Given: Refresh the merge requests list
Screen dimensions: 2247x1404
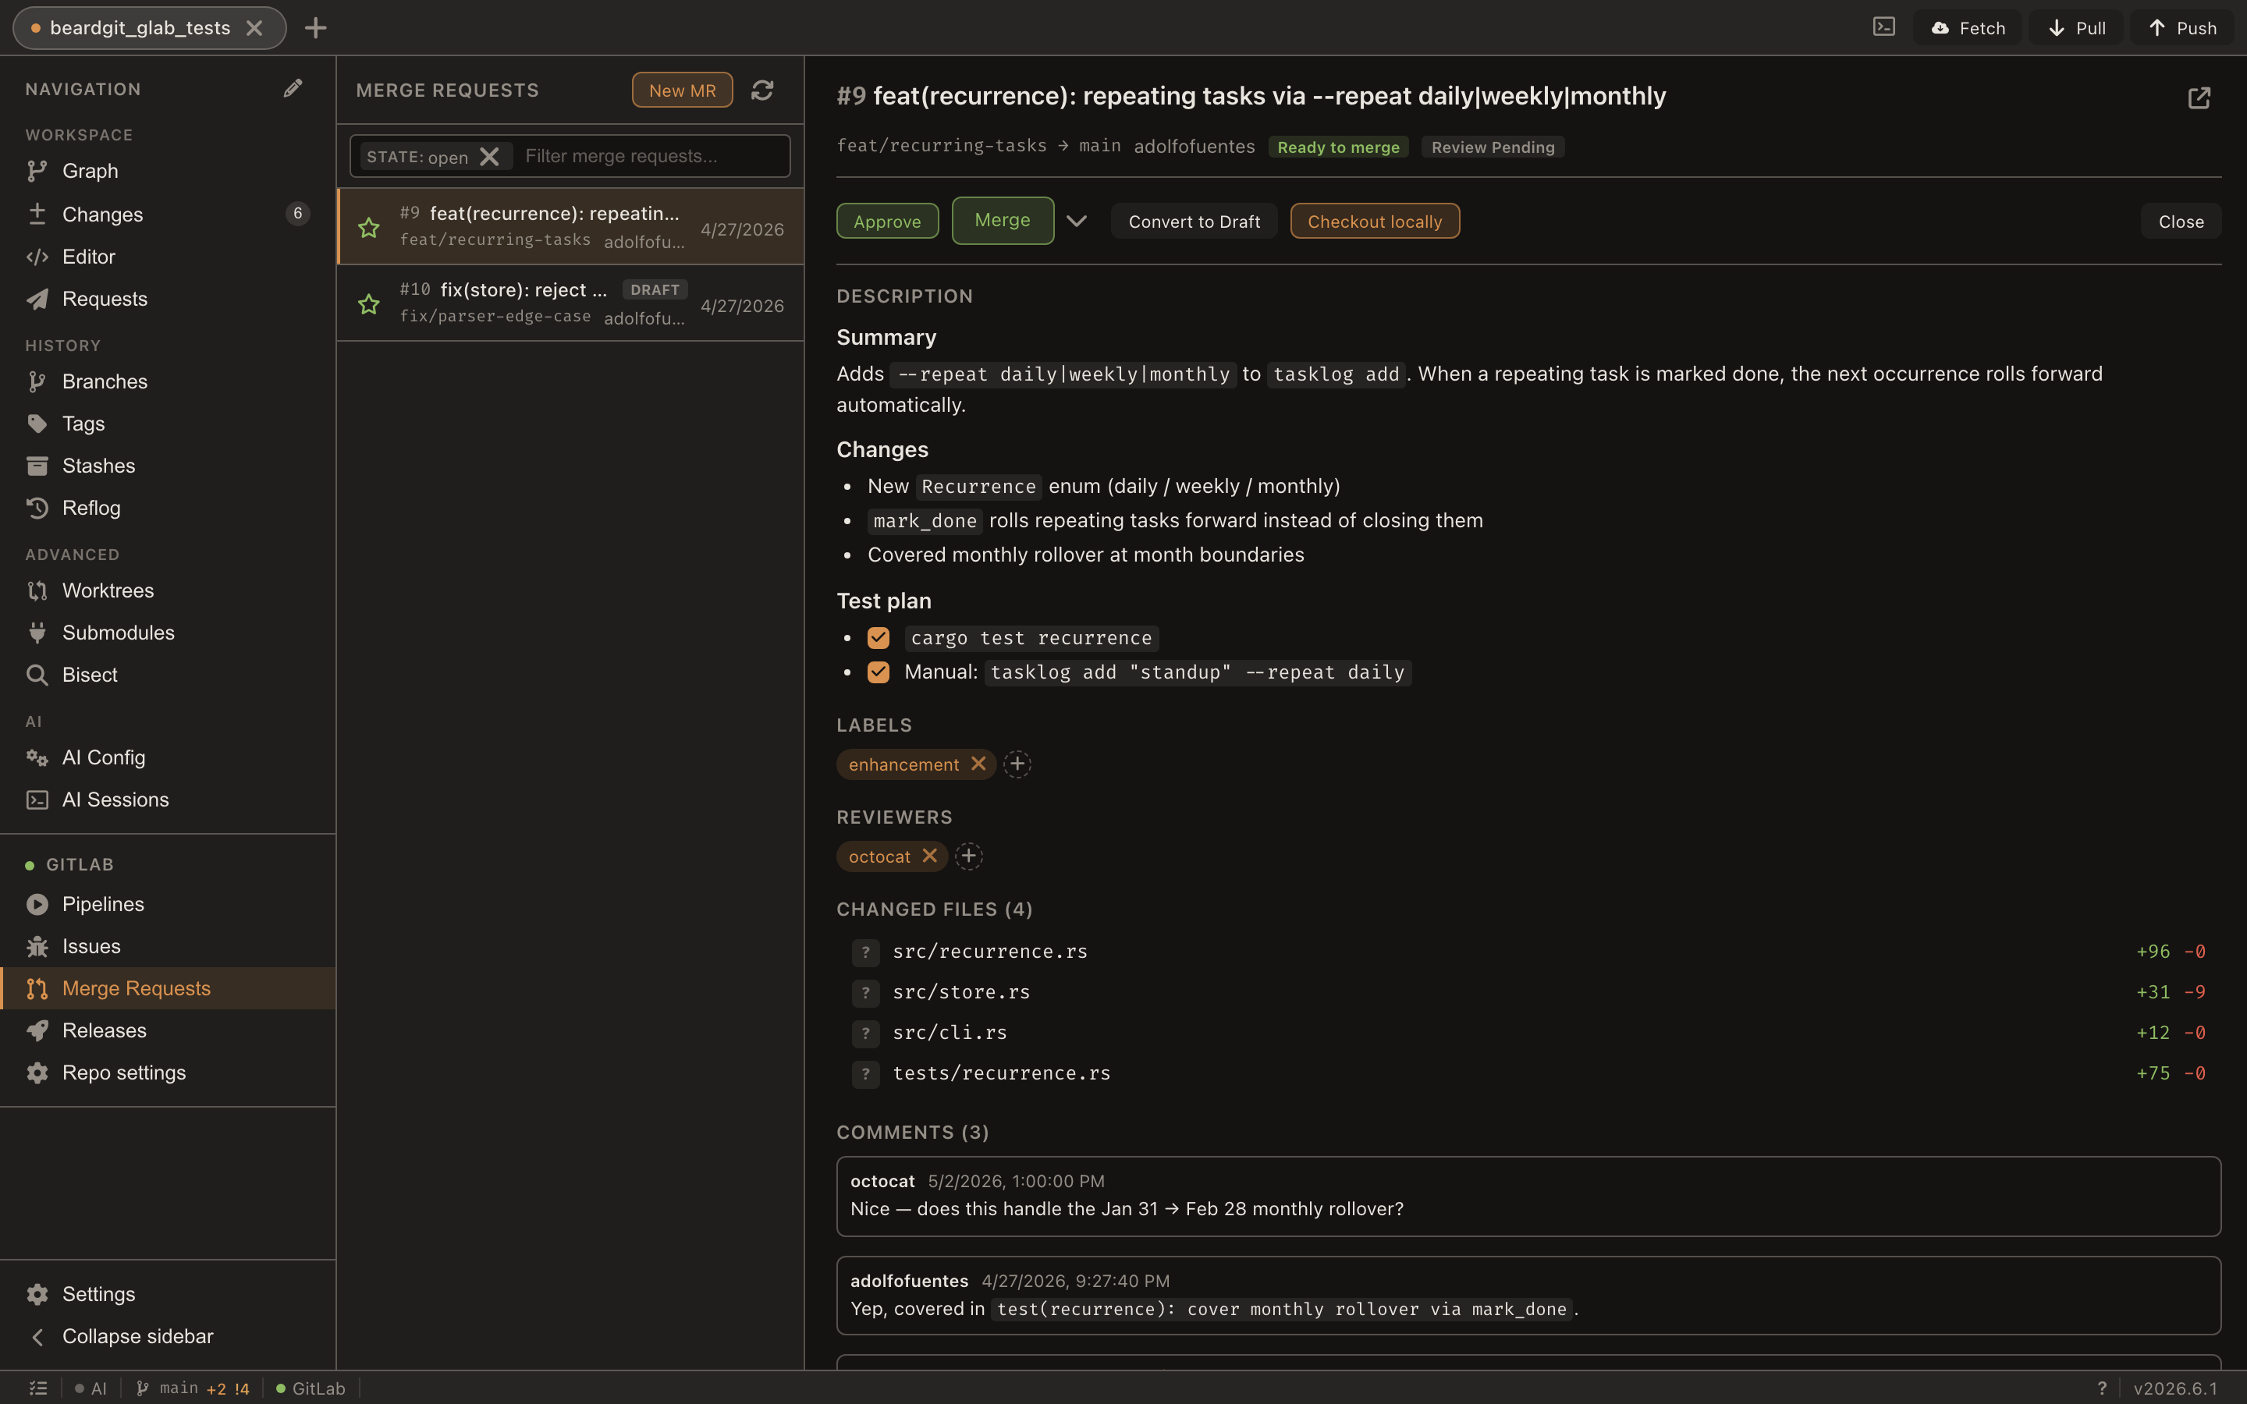Looking at the screenshot, I should click(x=762, y=90).
